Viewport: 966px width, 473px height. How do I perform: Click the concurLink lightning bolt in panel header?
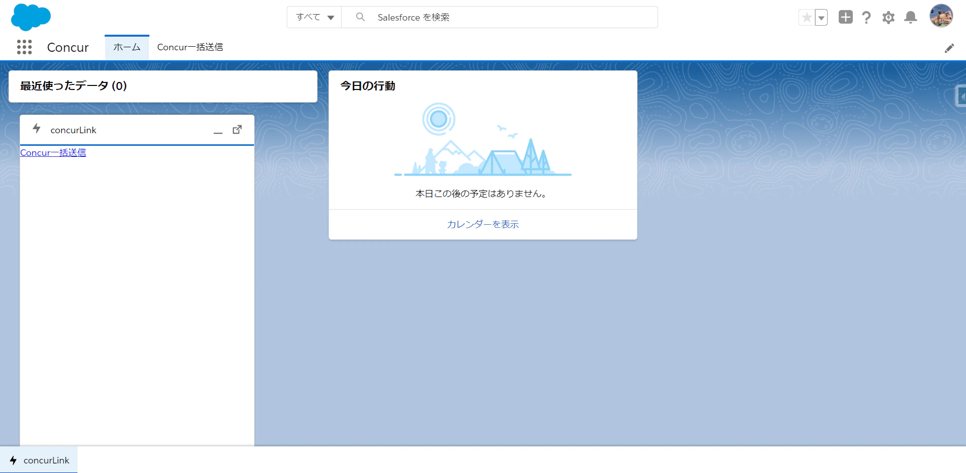point(37,129)
